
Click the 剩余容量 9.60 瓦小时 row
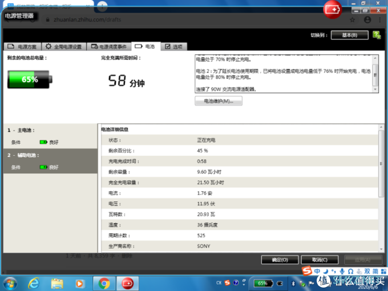(x=240, y=172)
